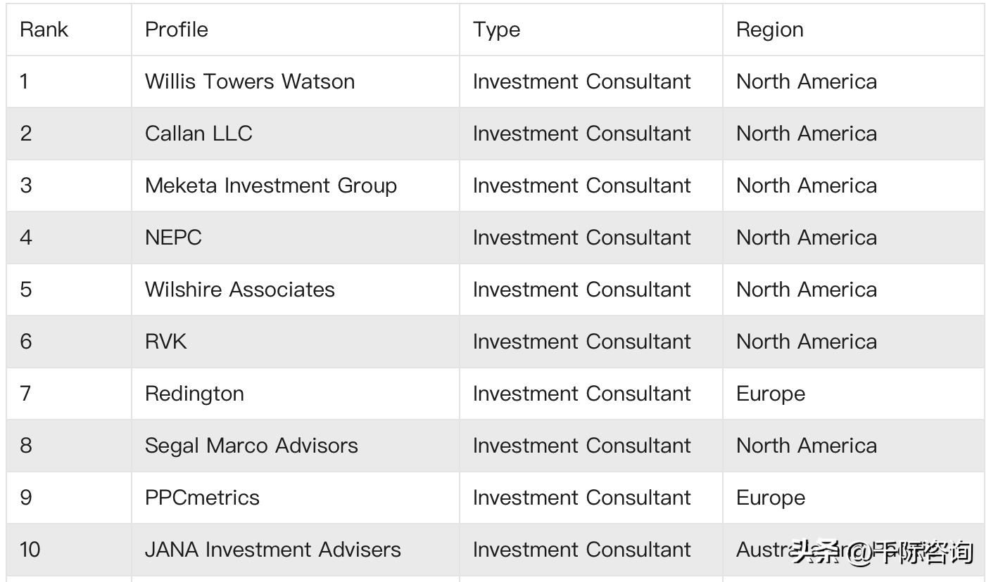Click on Wilshire Associates
Image resolution: width=991 pixels, height=582 pixels.
click(240, 290)
